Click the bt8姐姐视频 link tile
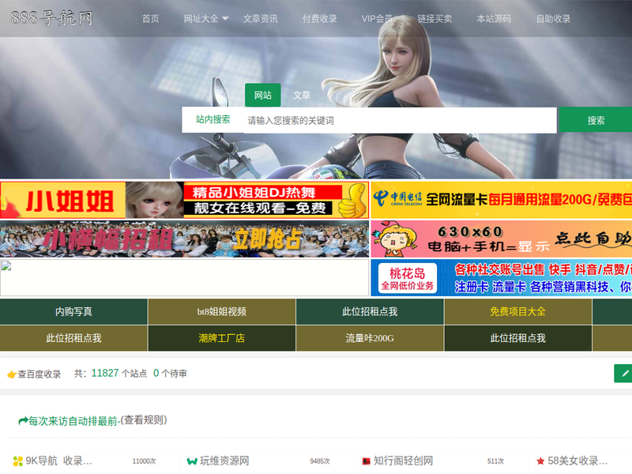This screenshot has height=474, width=632. (x=222, y=311)
